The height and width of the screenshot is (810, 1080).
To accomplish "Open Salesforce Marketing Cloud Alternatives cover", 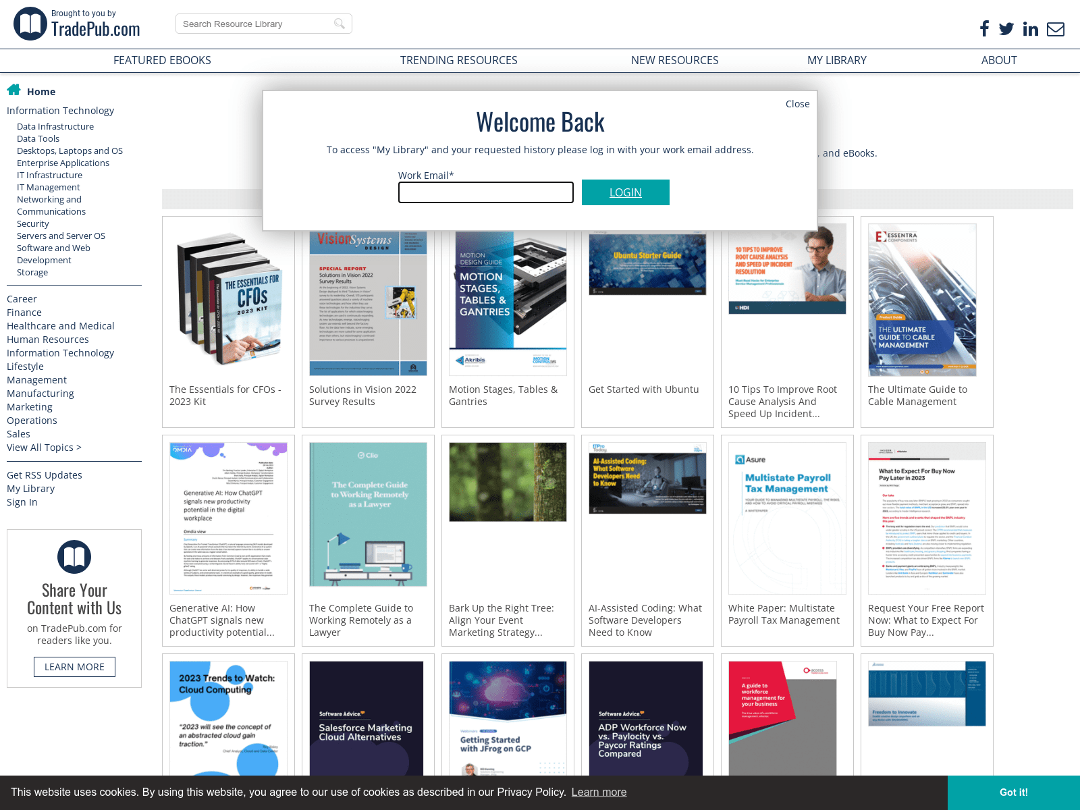I will click(367, 719).
